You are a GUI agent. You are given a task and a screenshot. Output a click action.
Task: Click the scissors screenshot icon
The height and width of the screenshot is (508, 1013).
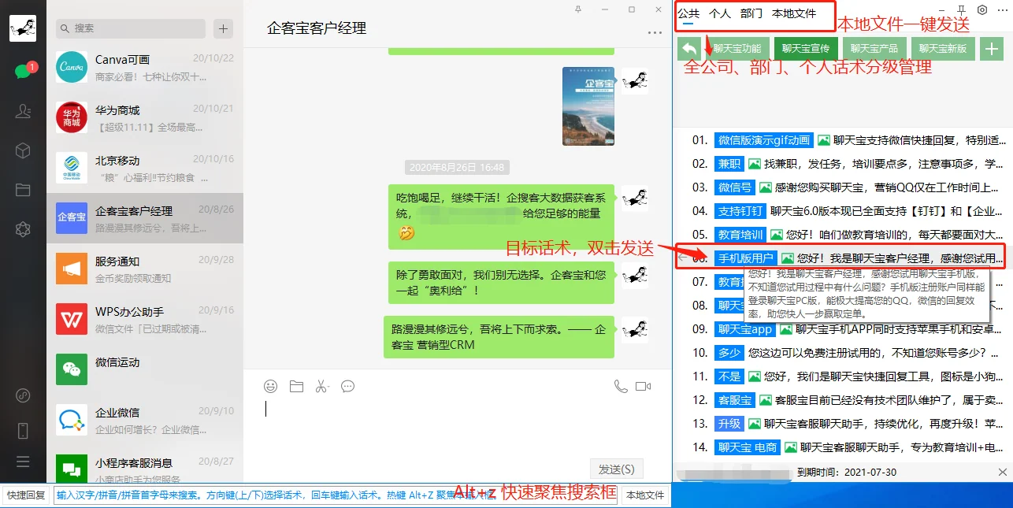[321, 386]
